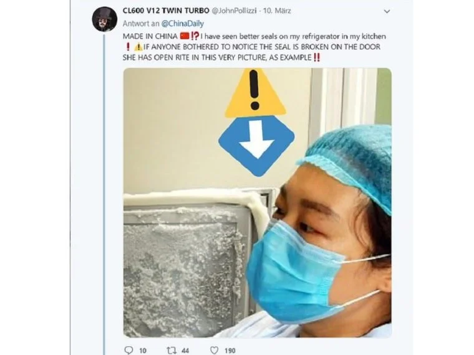
Task: Click the blue down-arrow diamond sticker
Action: (254, 144)
